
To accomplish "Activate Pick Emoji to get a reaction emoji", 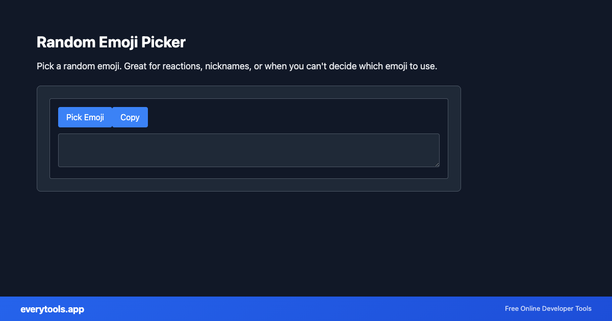I will point(85,117).
